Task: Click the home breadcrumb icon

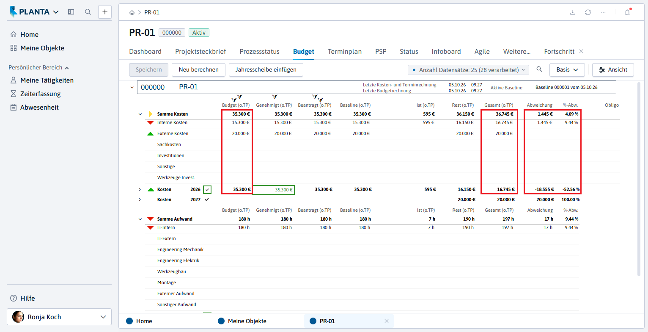Action: point(132,12)
